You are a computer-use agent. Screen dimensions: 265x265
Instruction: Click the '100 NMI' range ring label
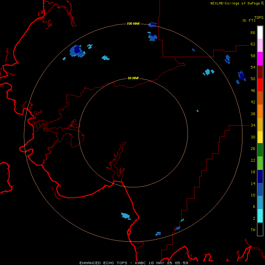[x=133, y=24]
